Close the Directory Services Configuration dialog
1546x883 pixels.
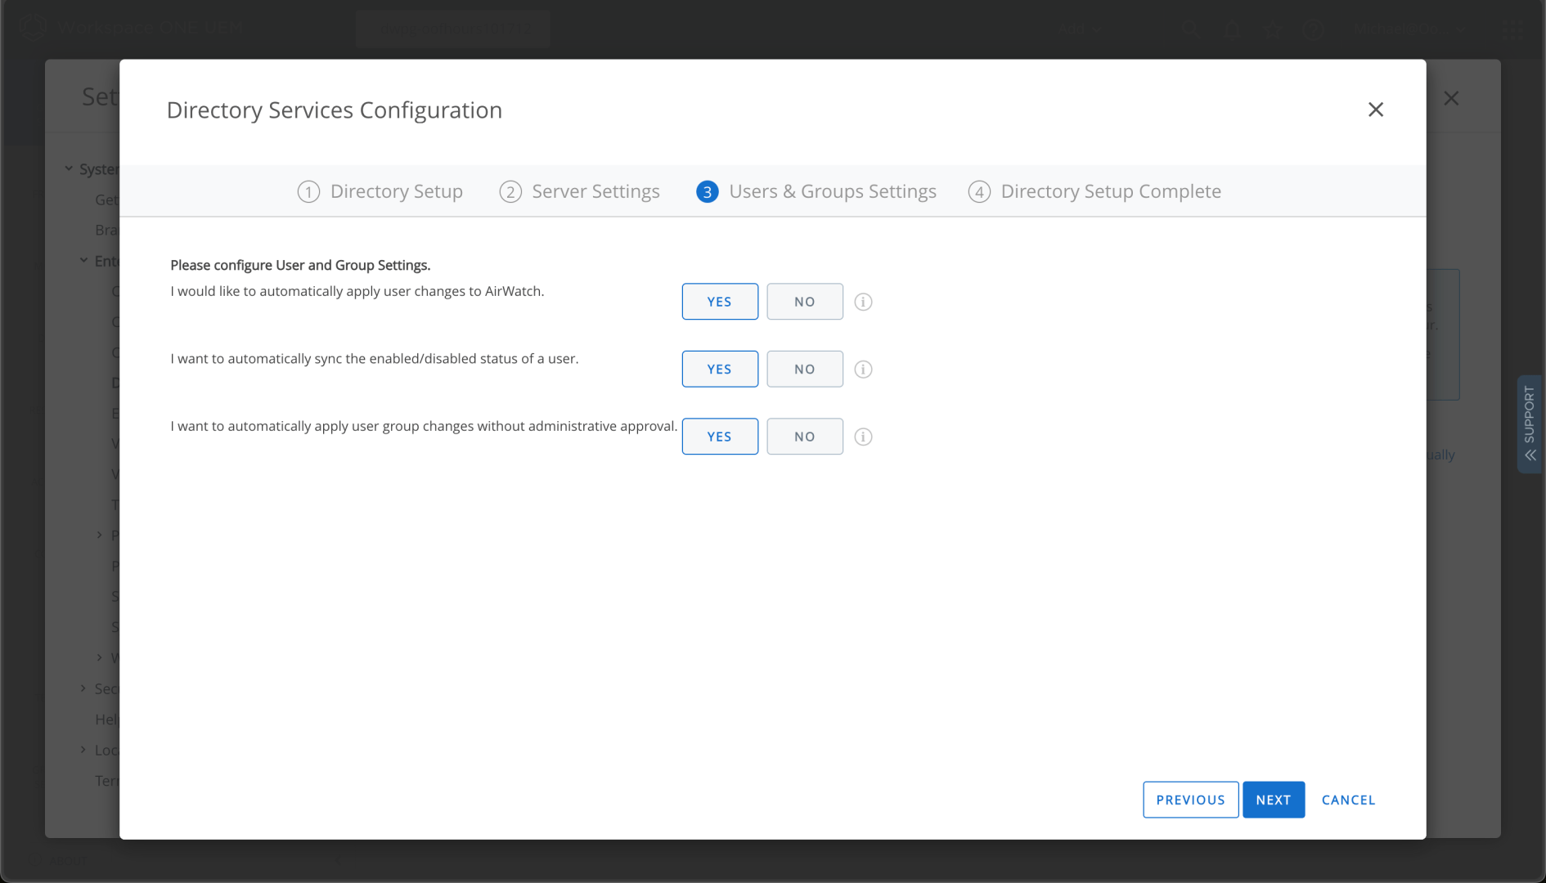[x=1375, y=110]
